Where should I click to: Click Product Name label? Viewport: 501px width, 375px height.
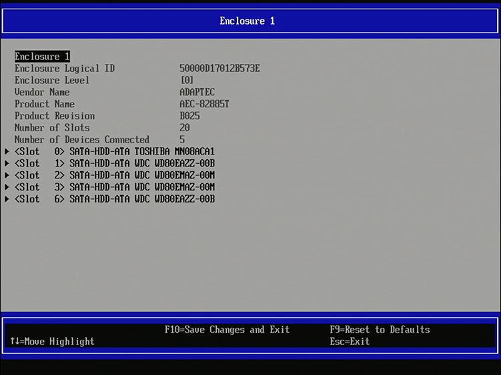pyautogui.click(x=45, y=104)
